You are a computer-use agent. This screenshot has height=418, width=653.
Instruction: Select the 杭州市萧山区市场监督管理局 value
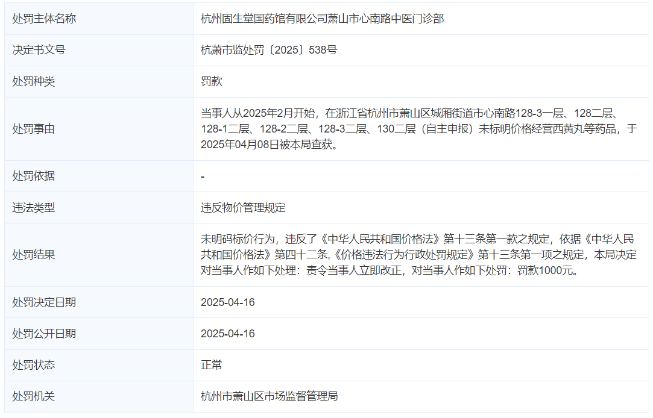[269, 396]
